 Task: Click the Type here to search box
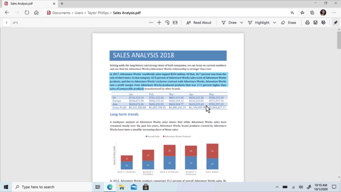(x=52, y=187)
